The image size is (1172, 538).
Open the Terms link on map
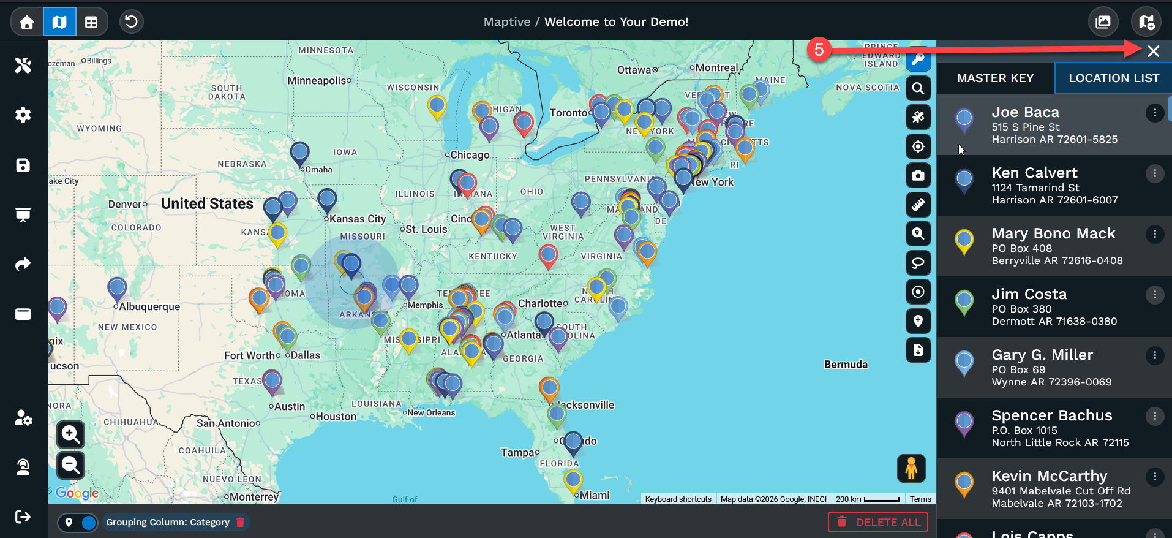pyautogui.click(x=920, y=499)
